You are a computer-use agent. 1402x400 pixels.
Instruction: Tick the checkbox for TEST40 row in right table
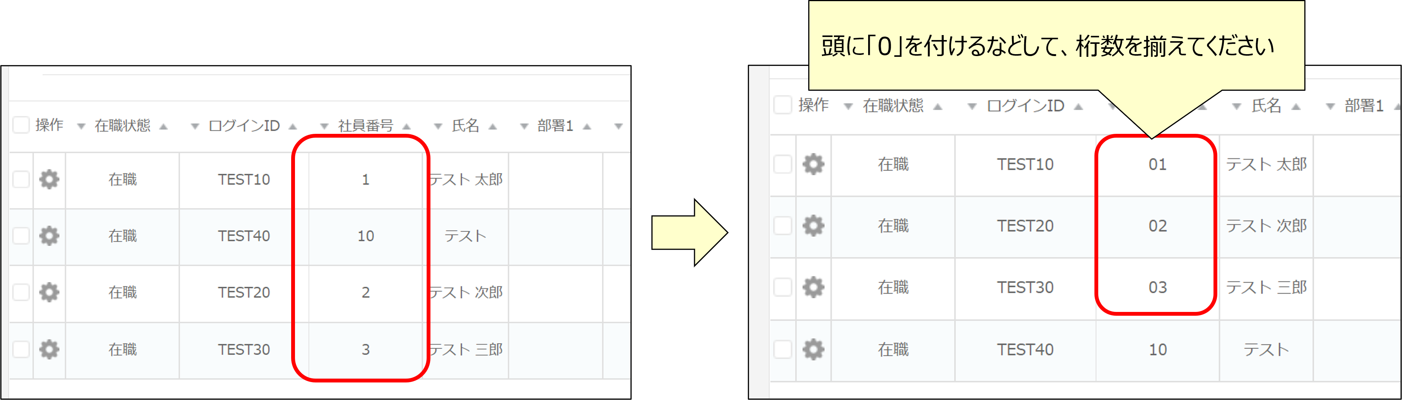point(782,349)
